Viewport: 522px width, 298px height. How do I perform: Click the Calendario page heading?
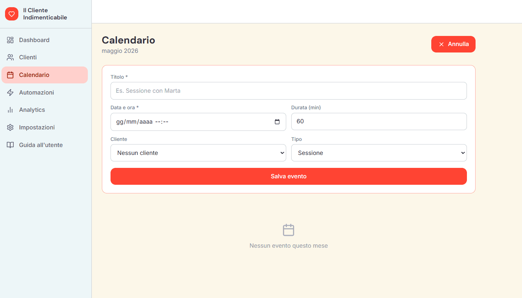coord(129,40)
